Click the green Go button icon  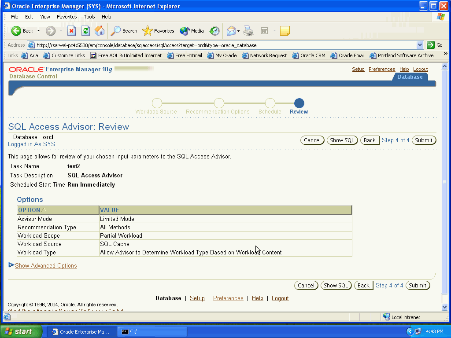tap(431, 45)
